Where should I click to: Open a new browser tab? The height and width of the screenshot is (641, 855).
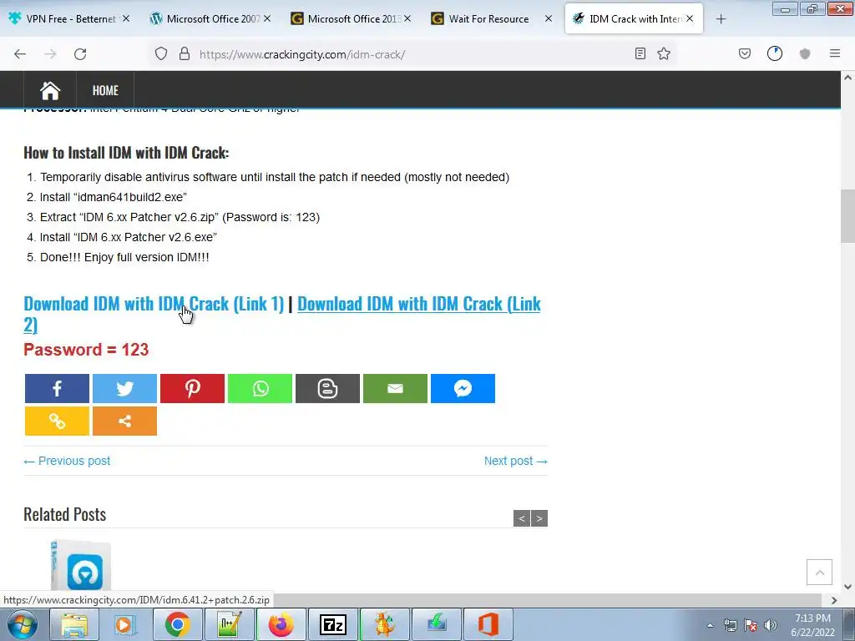pyautogui.click(x=721, y=19)
